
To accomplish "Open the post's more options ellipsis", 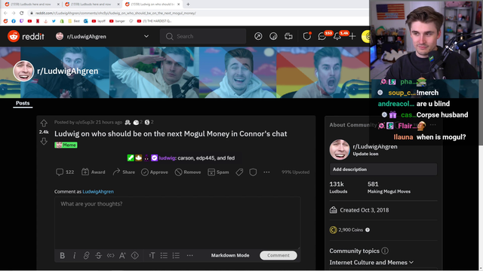I will coord(266,172).
